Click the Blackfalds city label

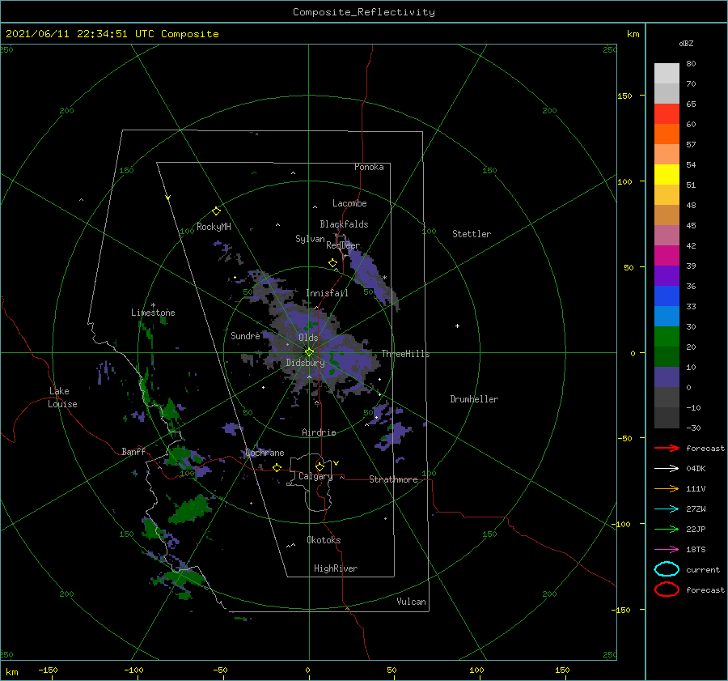(x=344, y=224)
